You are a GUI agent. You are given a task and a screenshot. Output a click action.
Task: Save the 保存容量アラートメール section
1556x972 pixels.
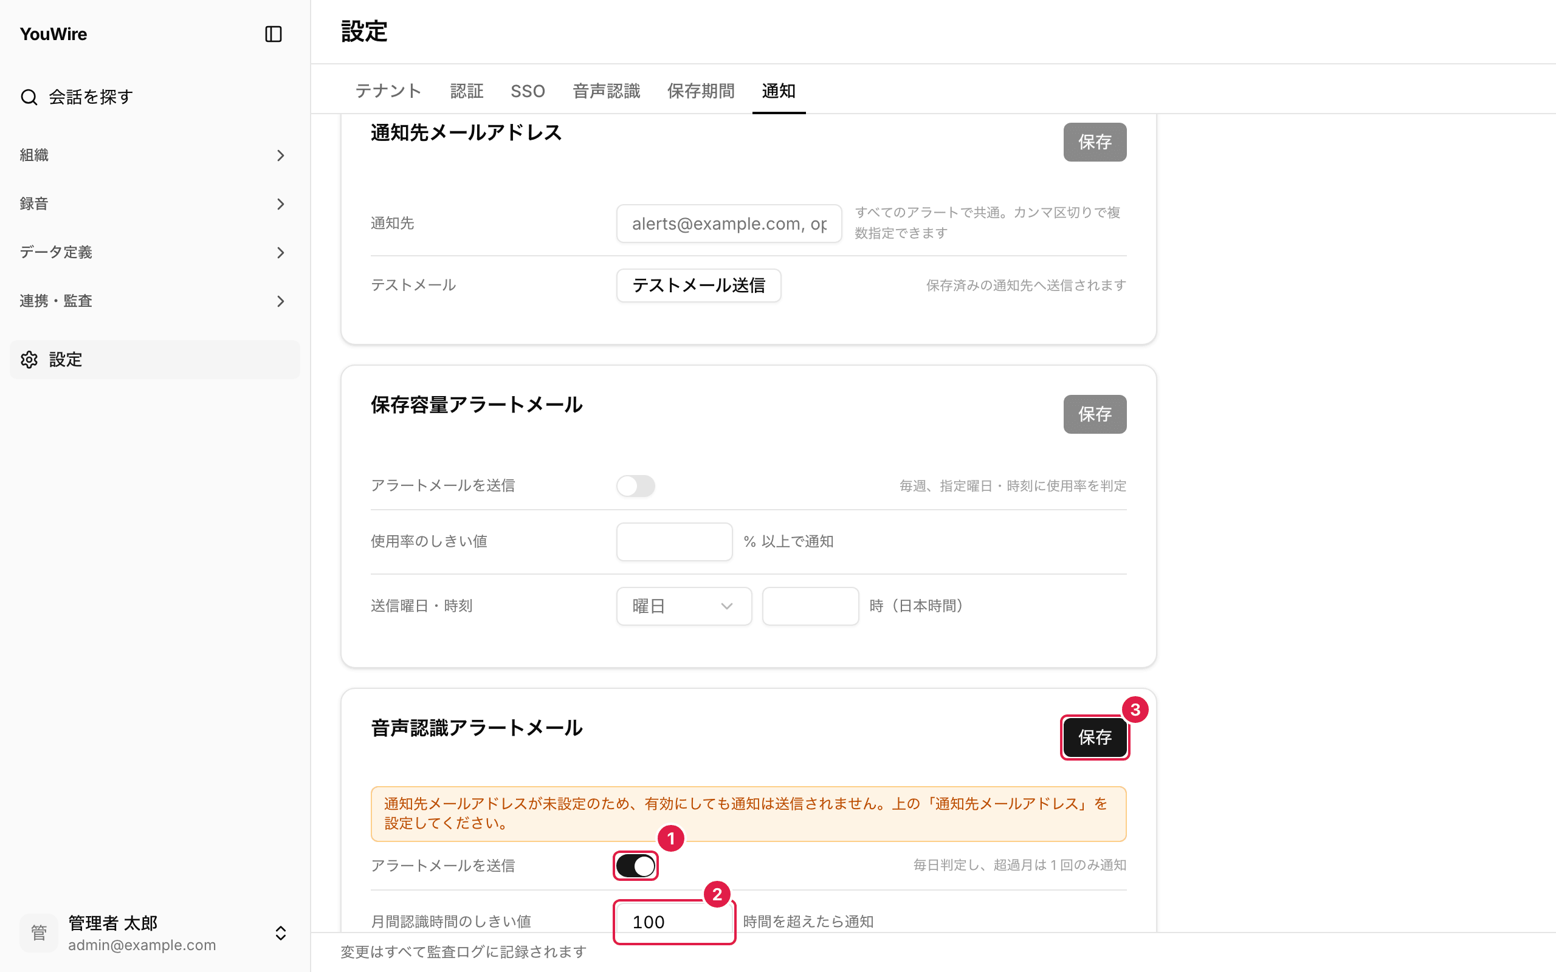pos(1094,414)
